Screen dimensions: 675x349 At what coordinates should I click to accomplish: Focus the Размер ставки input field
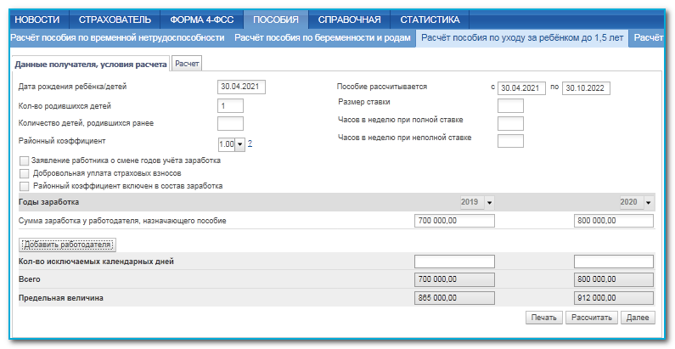pyautogui.click(x=510, y=105)
